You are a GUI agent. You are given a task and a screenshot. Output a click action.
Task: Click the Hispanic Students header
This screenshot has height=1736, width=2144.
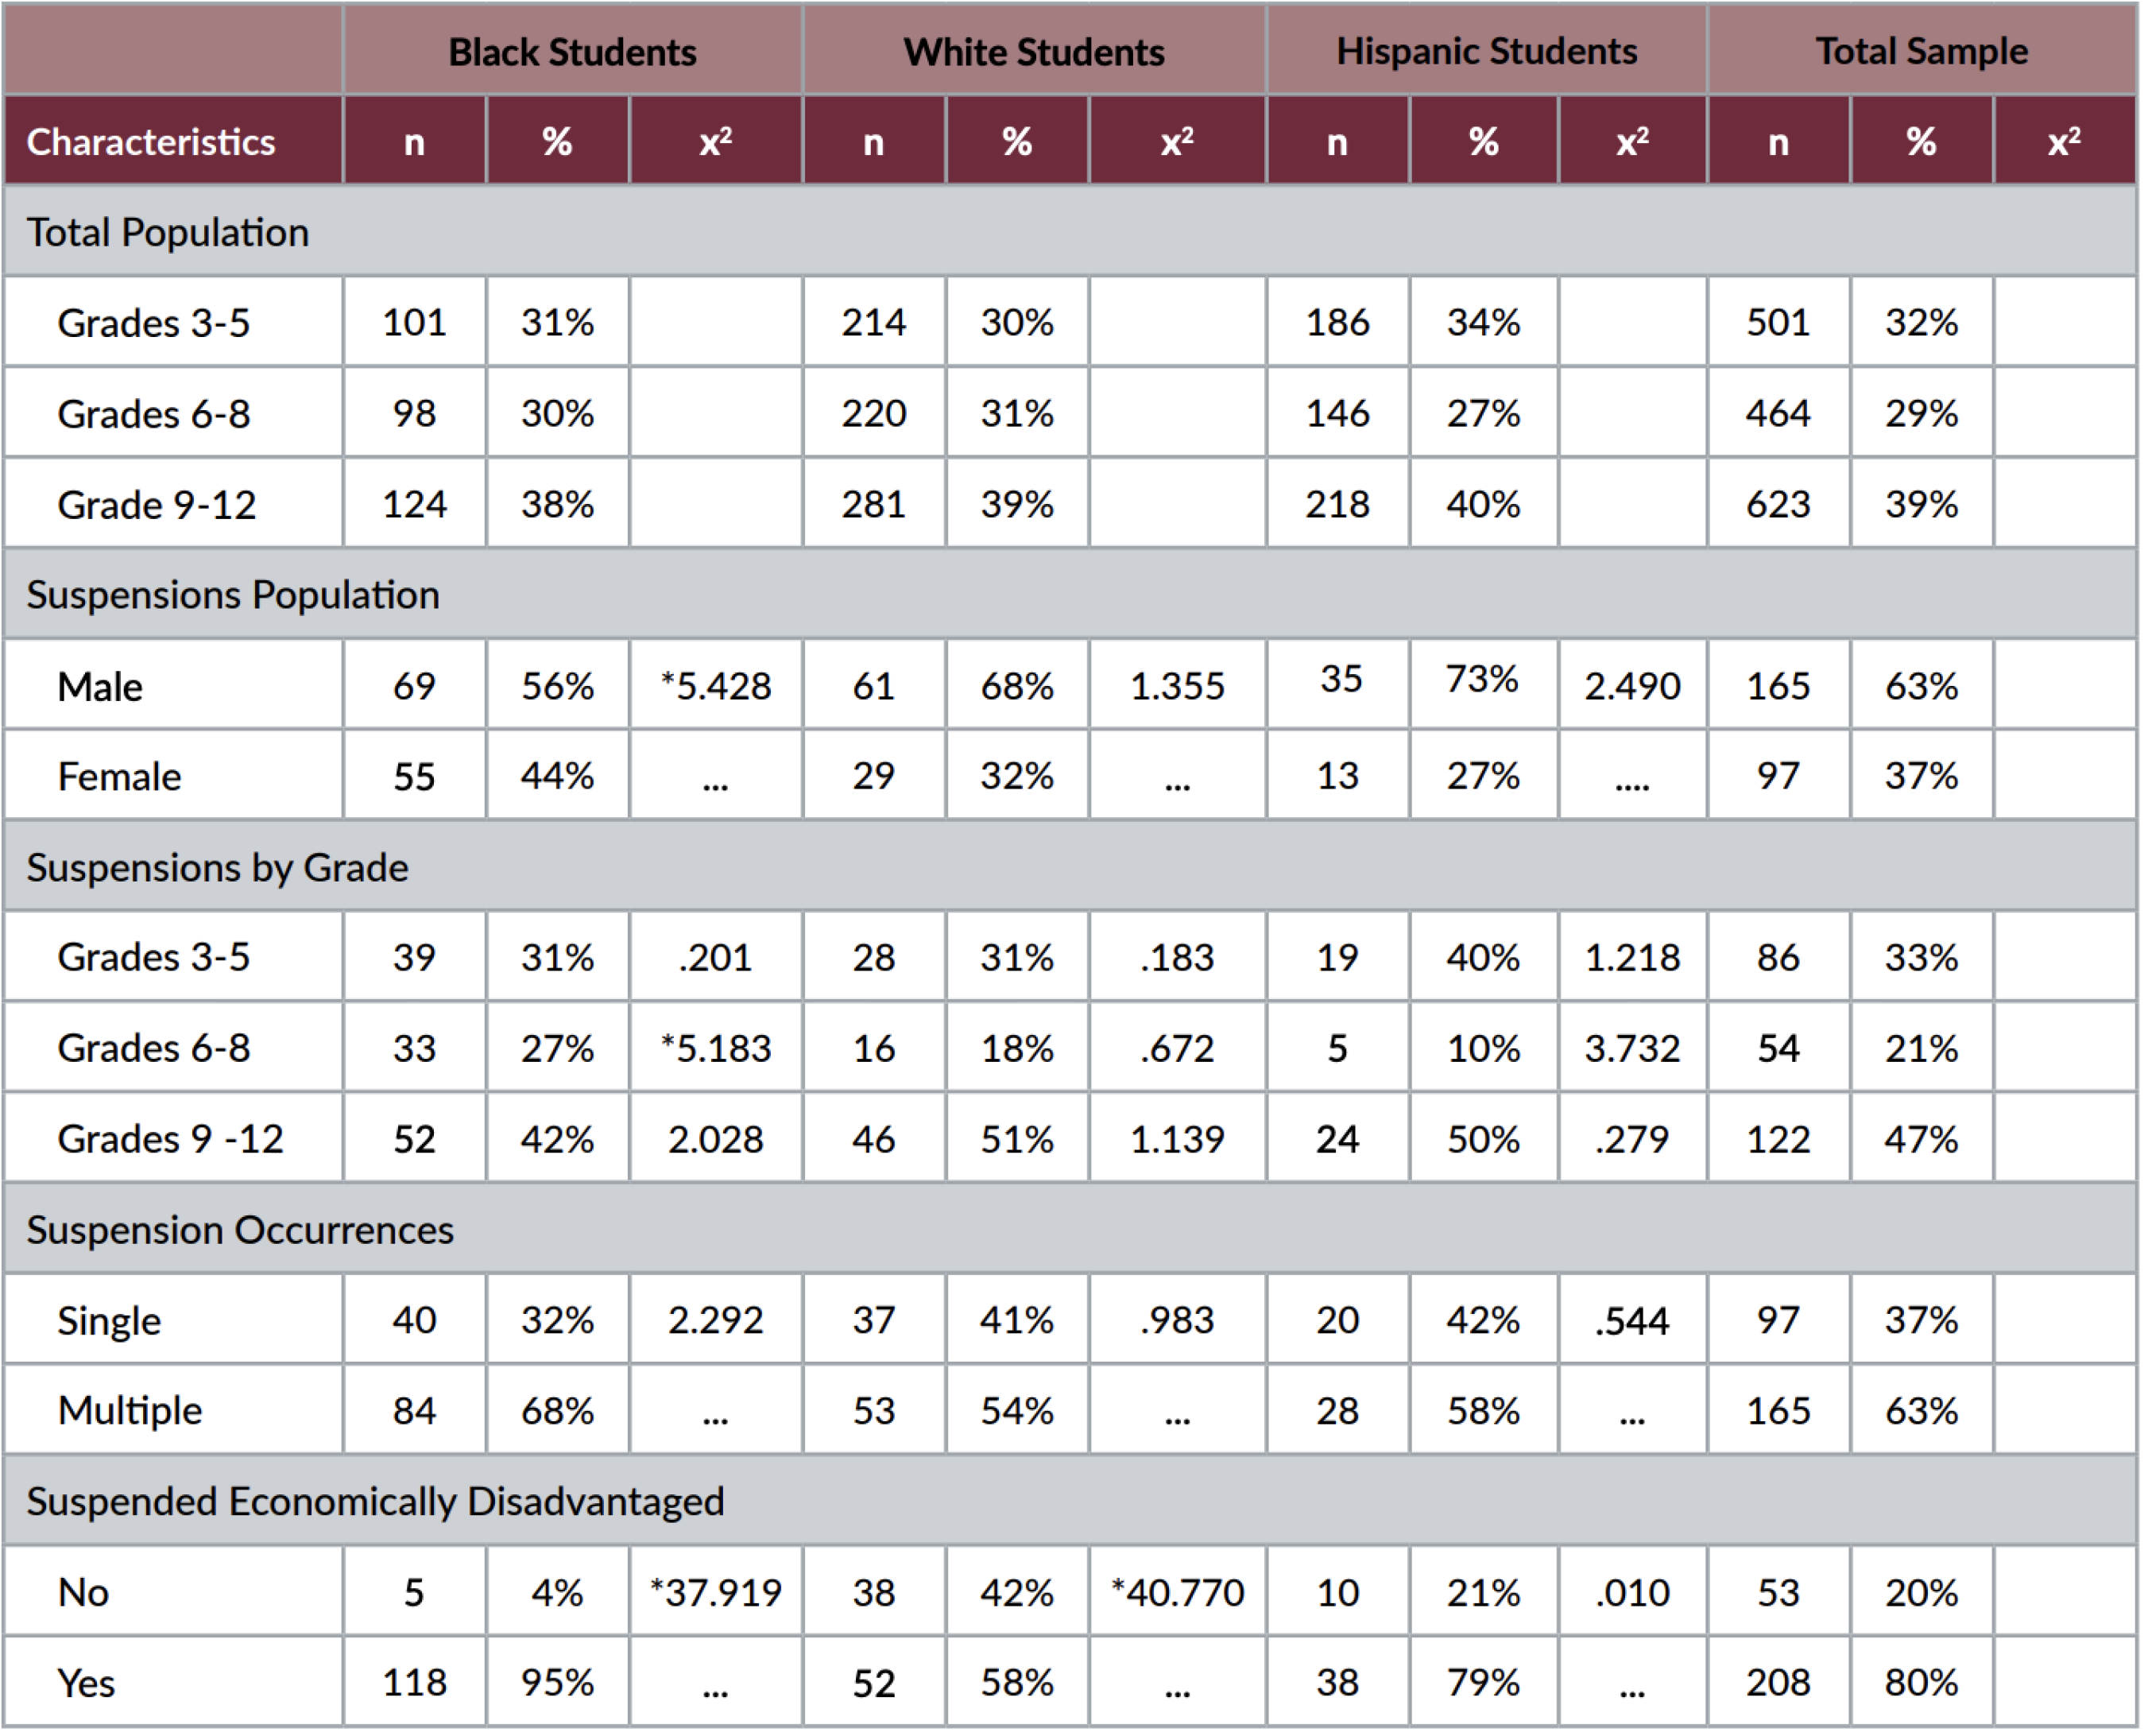tap(1488, 51)
